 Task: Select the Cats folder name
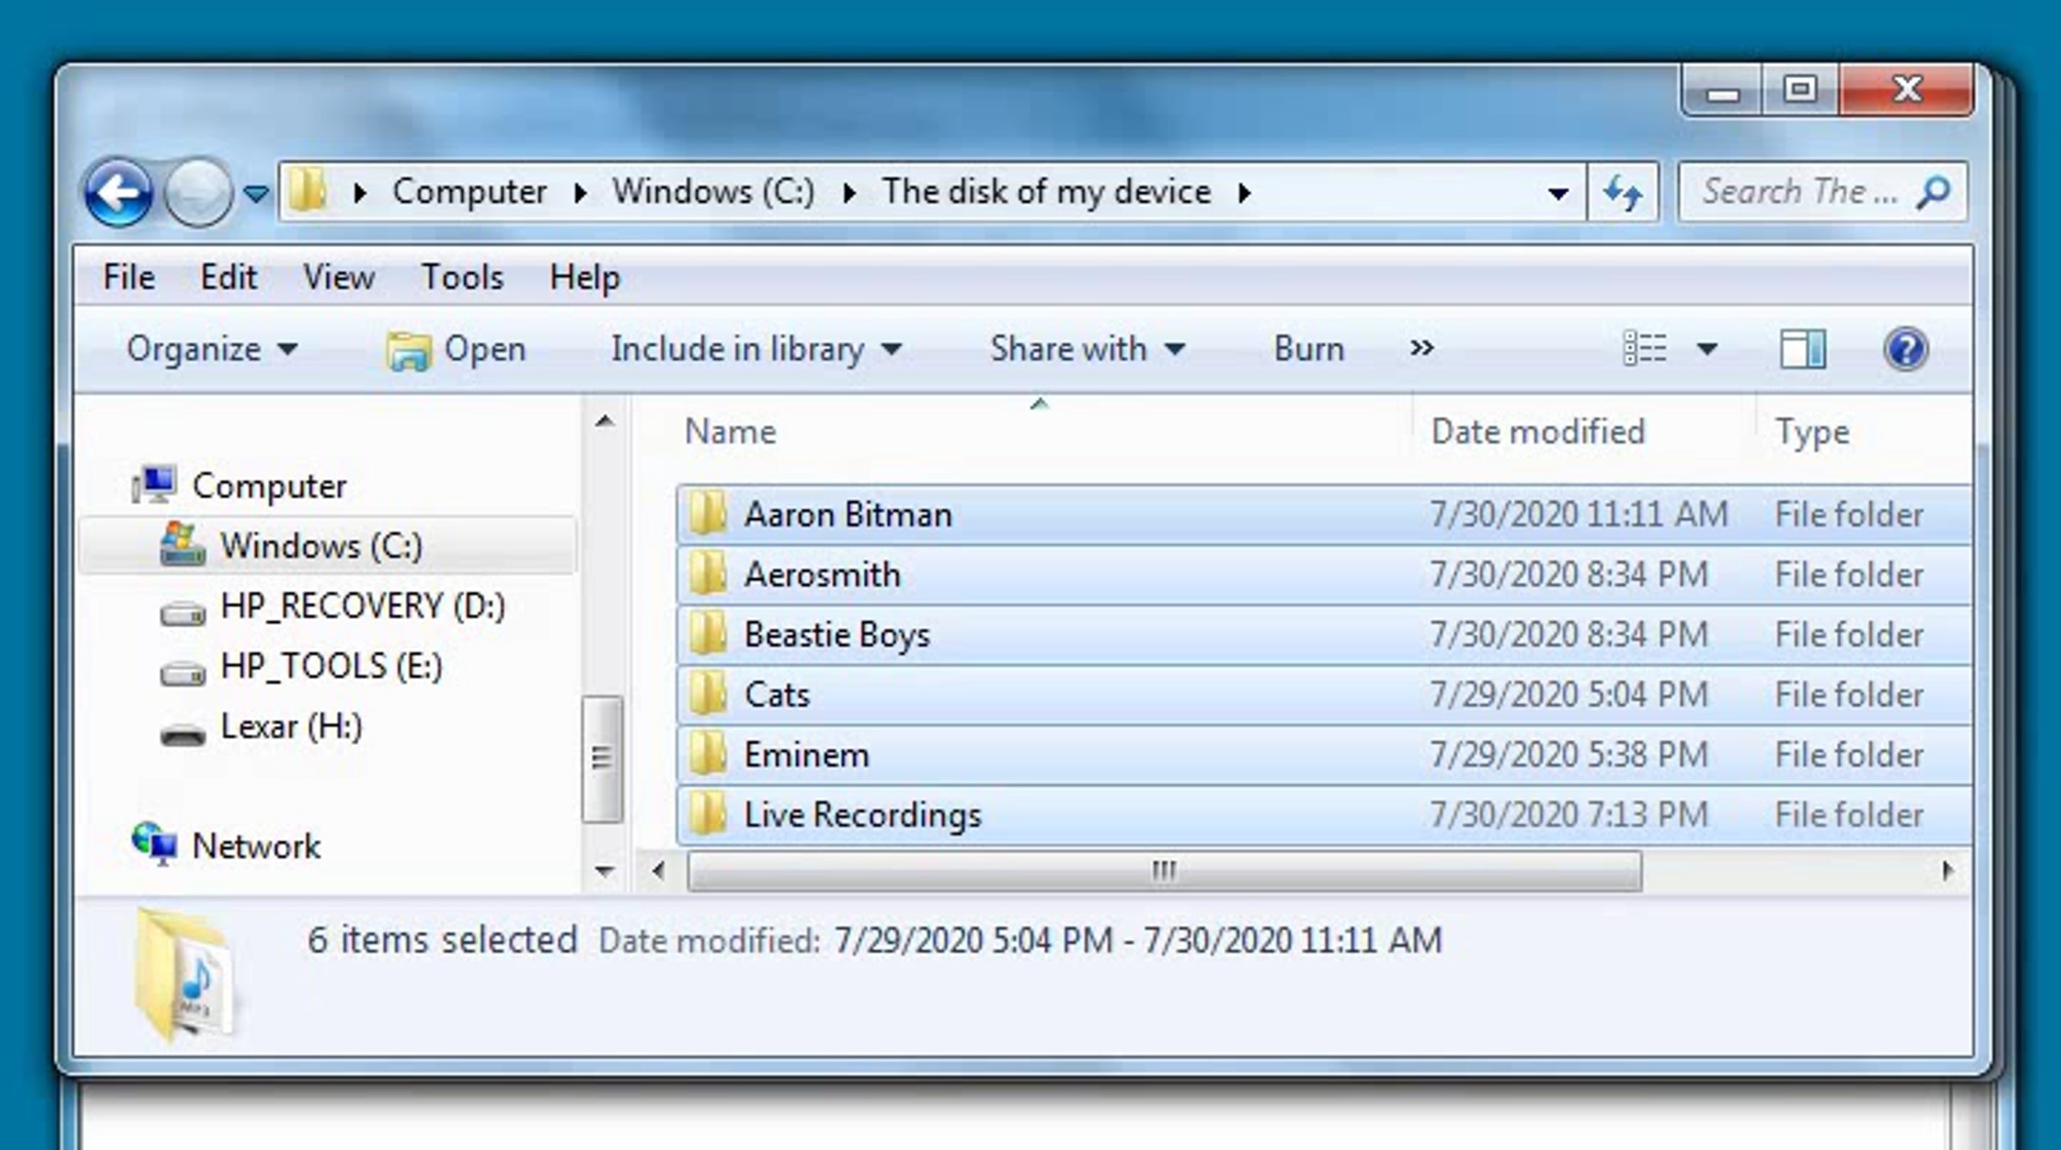tap(776, 694)
